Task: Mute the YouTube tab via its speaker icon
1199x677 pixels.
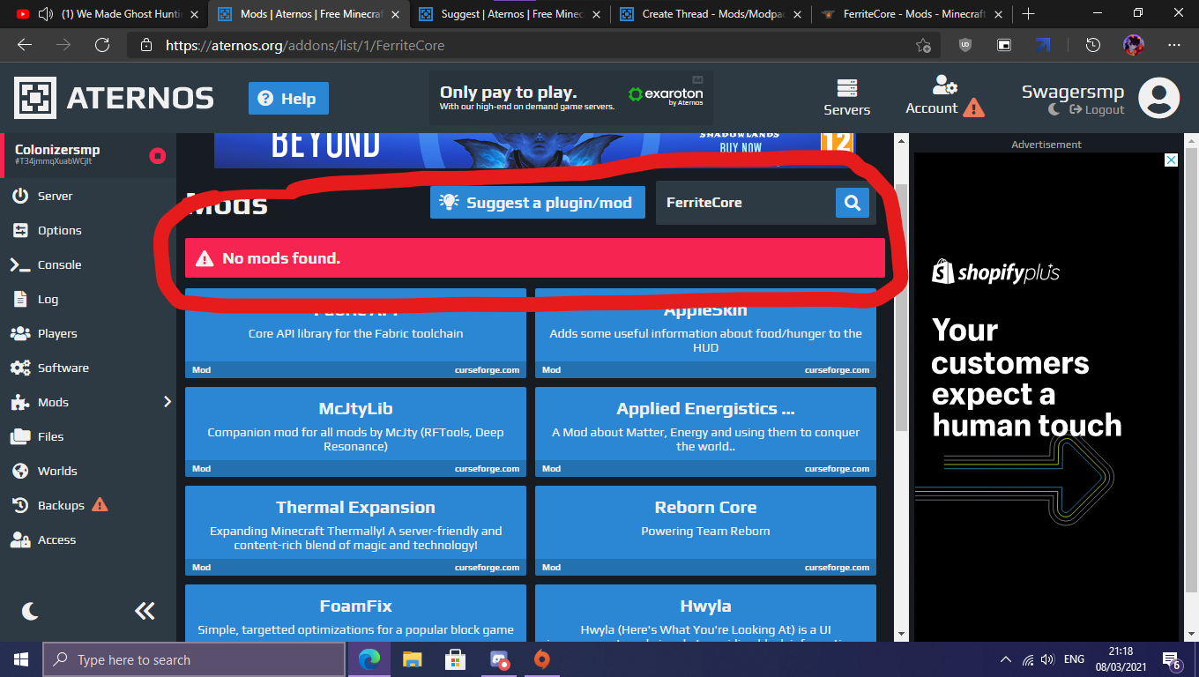Action: [x=45, y=14]
